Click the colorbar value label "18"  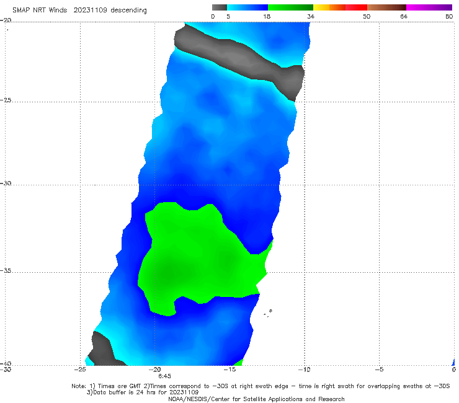click(267, 16)
